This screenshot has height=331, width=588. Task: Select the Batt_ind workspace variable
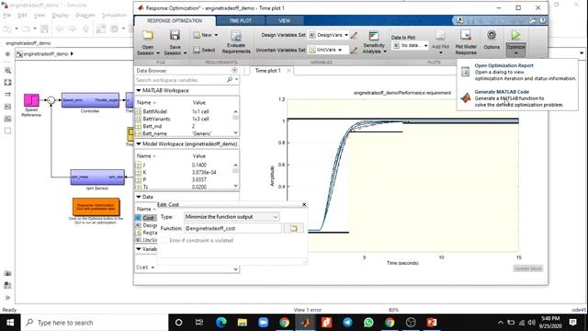(153, 126)
